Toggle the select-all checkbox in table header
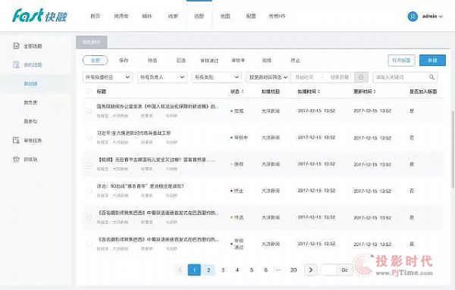 pos(89,92)
